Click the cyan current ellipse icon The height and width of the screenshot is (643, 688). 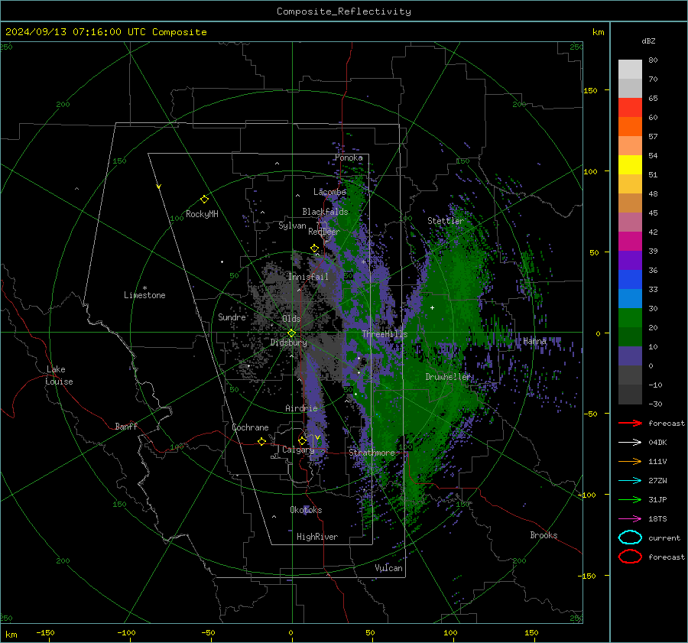pos(630,537)
